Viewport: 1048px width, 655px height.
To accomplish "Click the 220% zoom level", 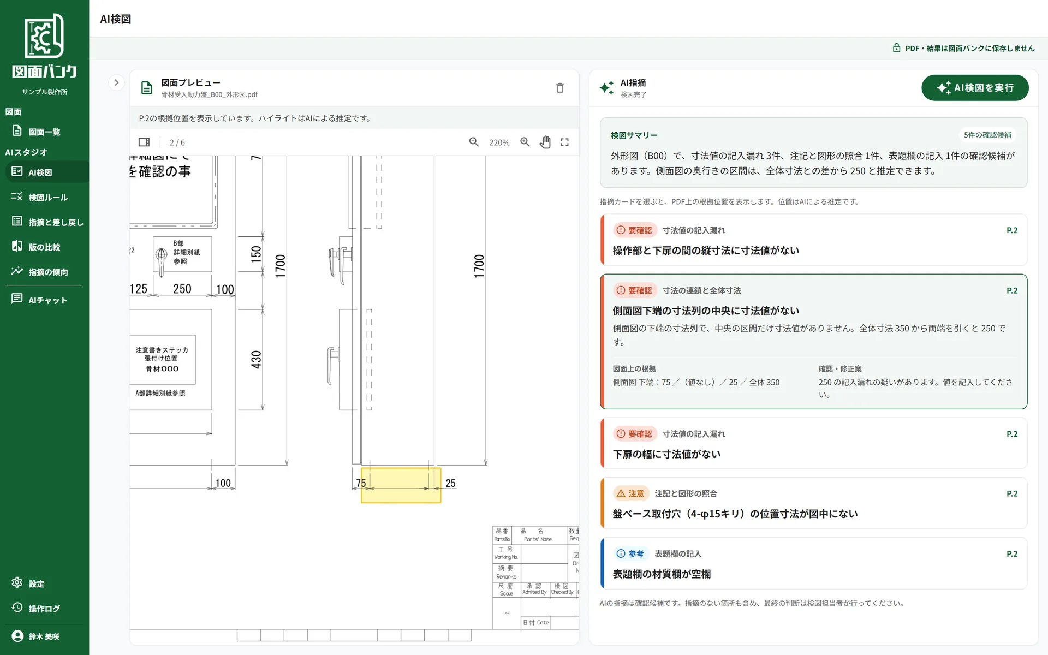I will tap(499, 142).
